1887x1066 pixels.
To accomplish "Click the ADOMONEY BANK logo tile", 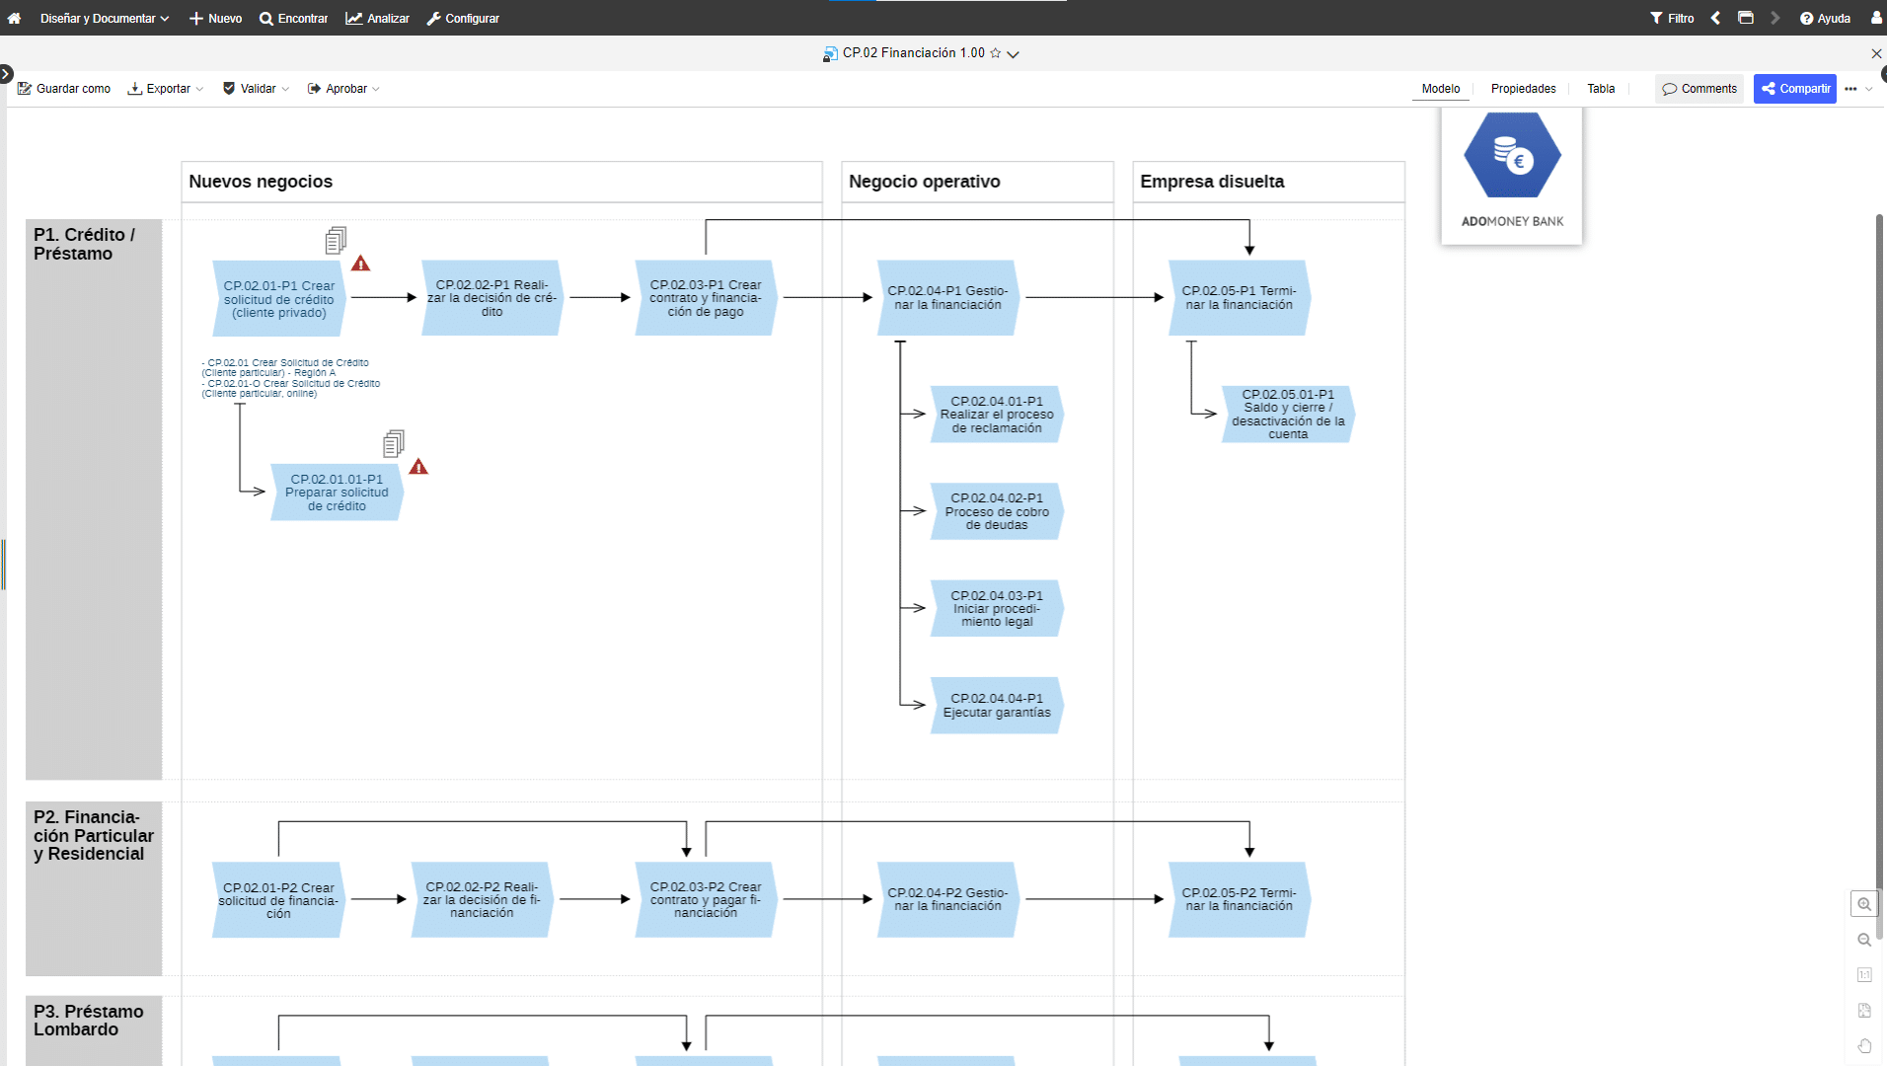I will tap(1512, 175).
